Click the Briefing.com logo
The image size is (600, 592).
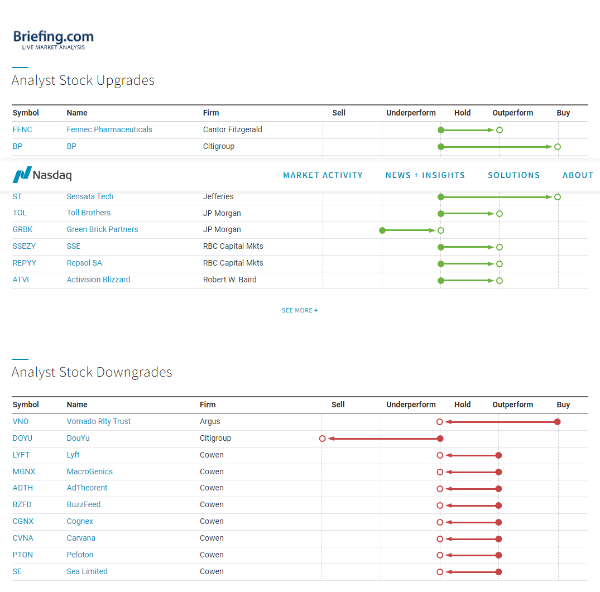click(x=53, y=40)
